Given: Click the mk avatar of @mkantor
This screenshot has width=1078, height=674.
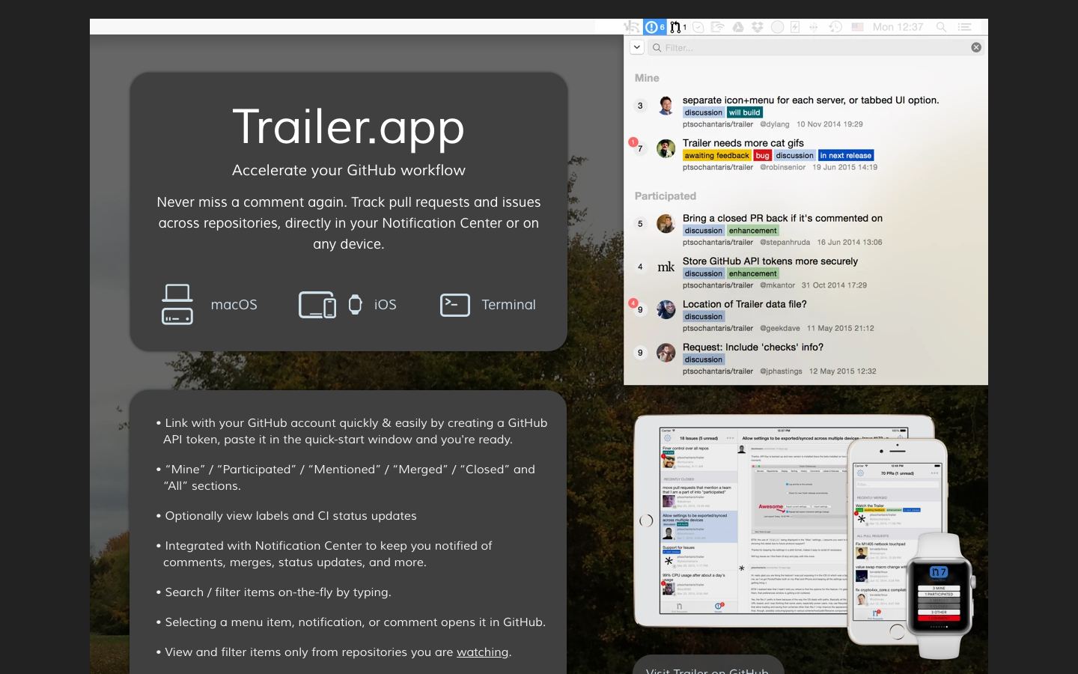Looking at the screenshot, I should point(666,267).
